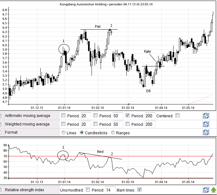Enable Arithmetic moving average Period 20 checkbox
Screen dimensions: 217x195
tap(64, 116)
